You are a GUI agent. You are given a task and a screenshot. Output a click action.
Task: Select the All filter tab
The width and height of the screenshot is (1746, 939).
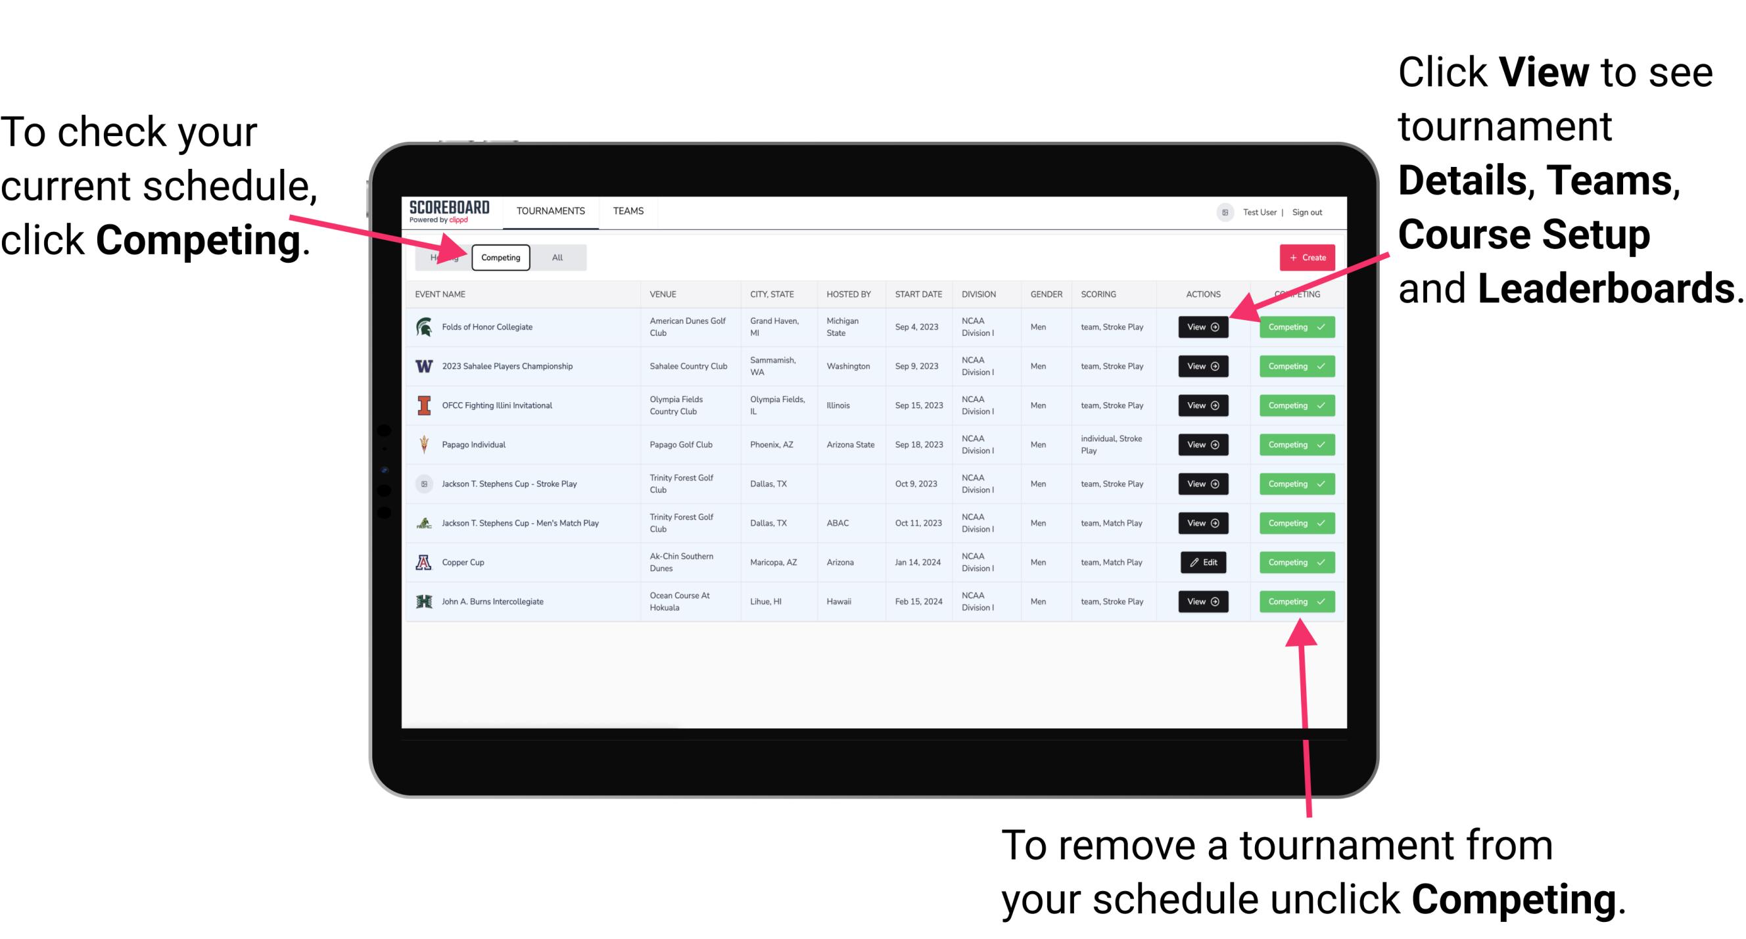pos(556,257)
